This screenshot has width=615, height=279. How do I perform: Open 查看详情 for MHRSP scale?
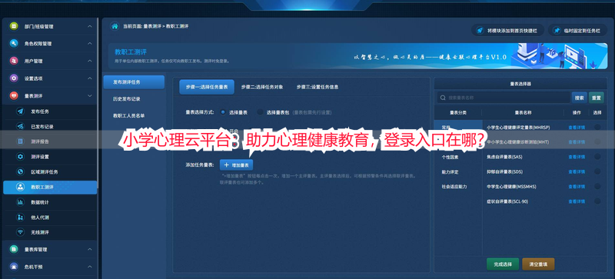point(577,127)
